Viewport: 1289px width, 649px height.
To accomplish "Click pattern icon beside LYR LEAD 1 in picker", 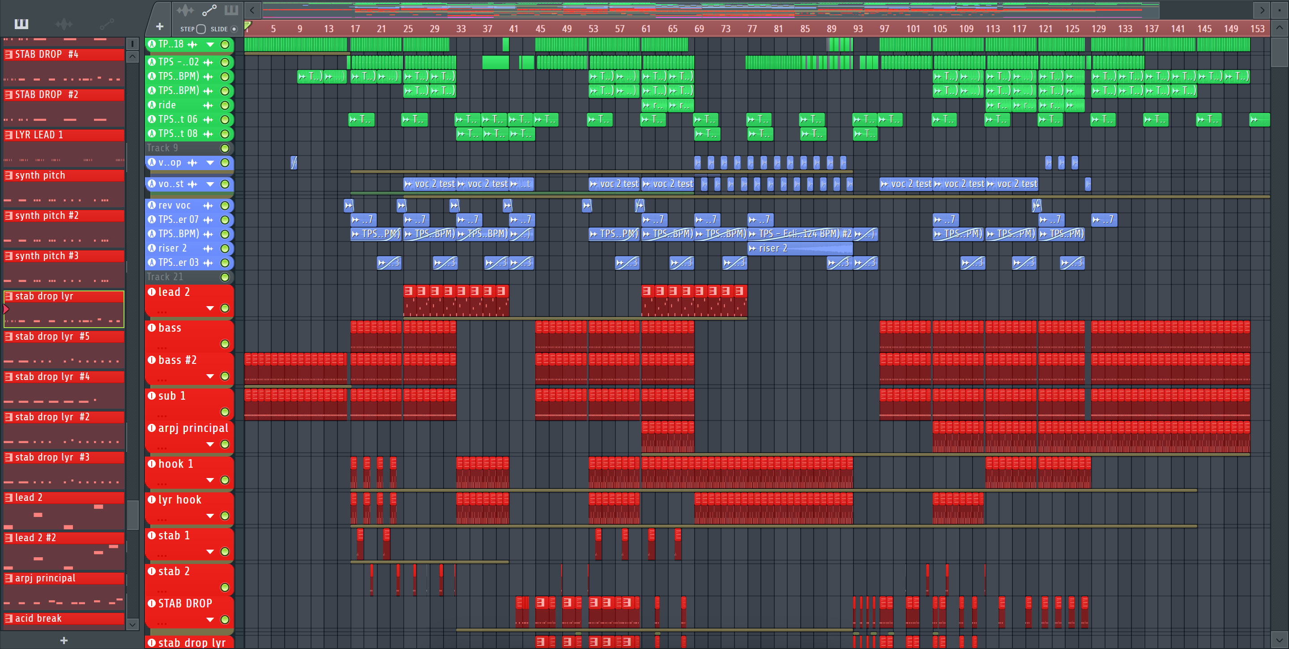I will 9,135.
